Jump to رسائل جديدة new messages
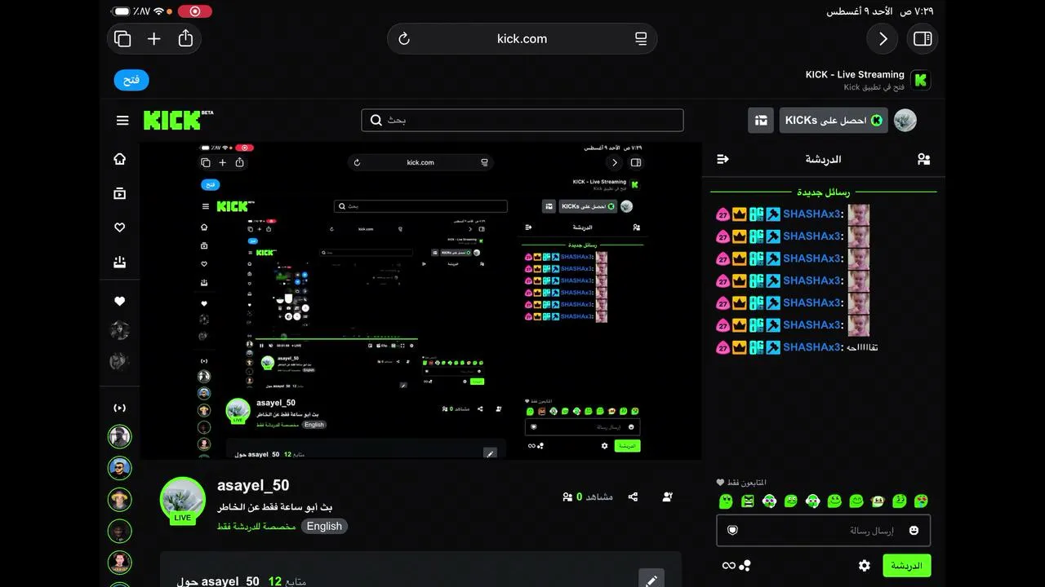1045x587 pixels. pos(823,192)
